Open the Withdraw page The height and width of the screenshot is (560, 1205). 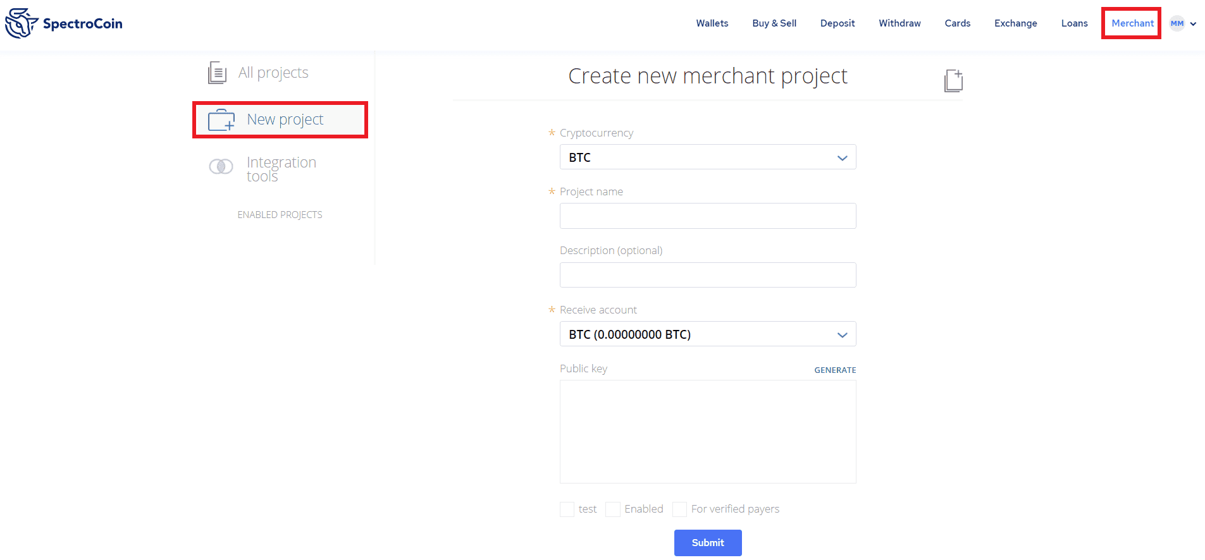point(899,23)
